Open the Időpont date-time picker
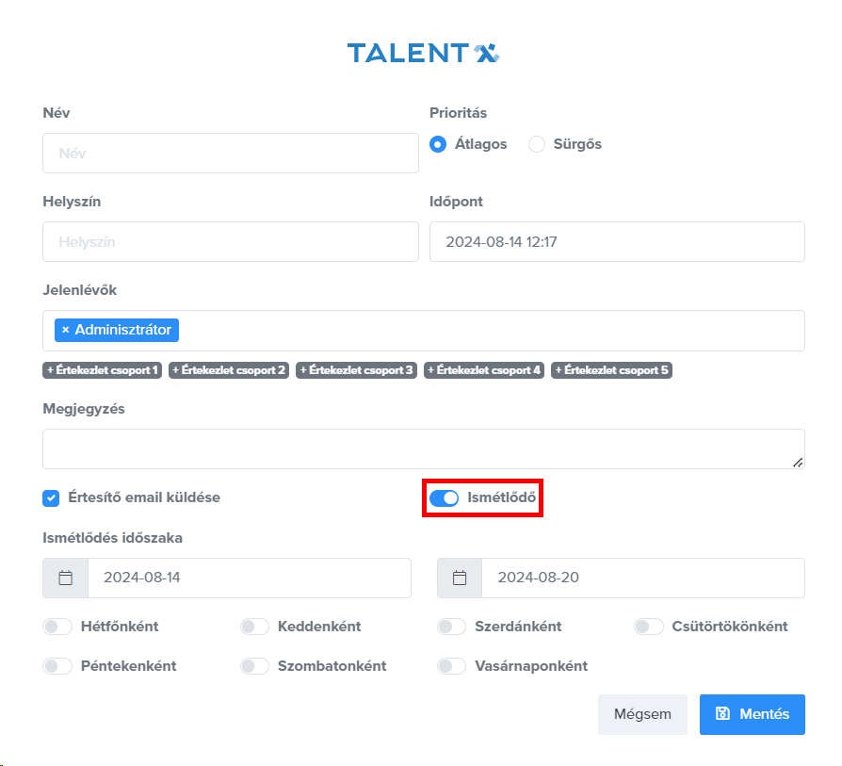Screen dimensions: 842x766 [617, 241]
